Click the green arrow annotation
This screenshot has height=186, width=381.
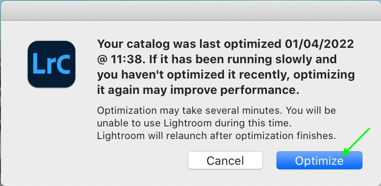point(356,142)
